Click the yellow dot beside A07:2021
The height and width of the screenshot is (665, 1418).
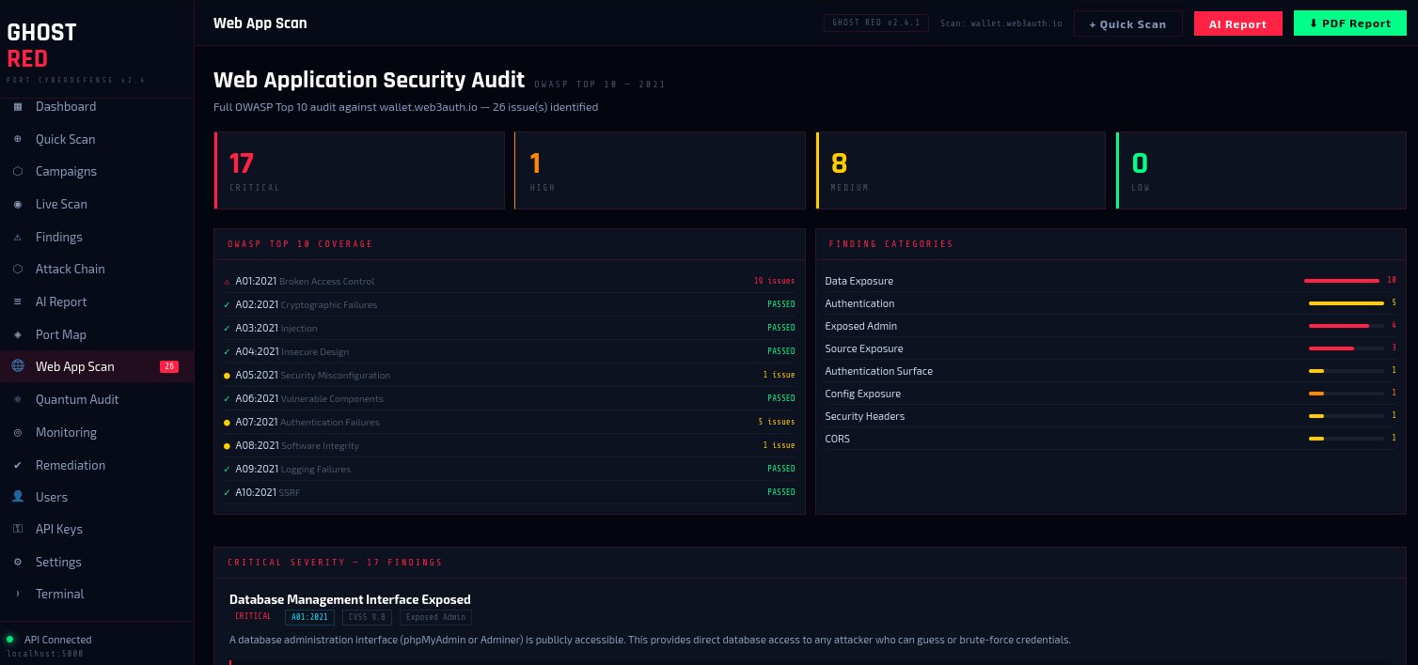pos(227,423)
